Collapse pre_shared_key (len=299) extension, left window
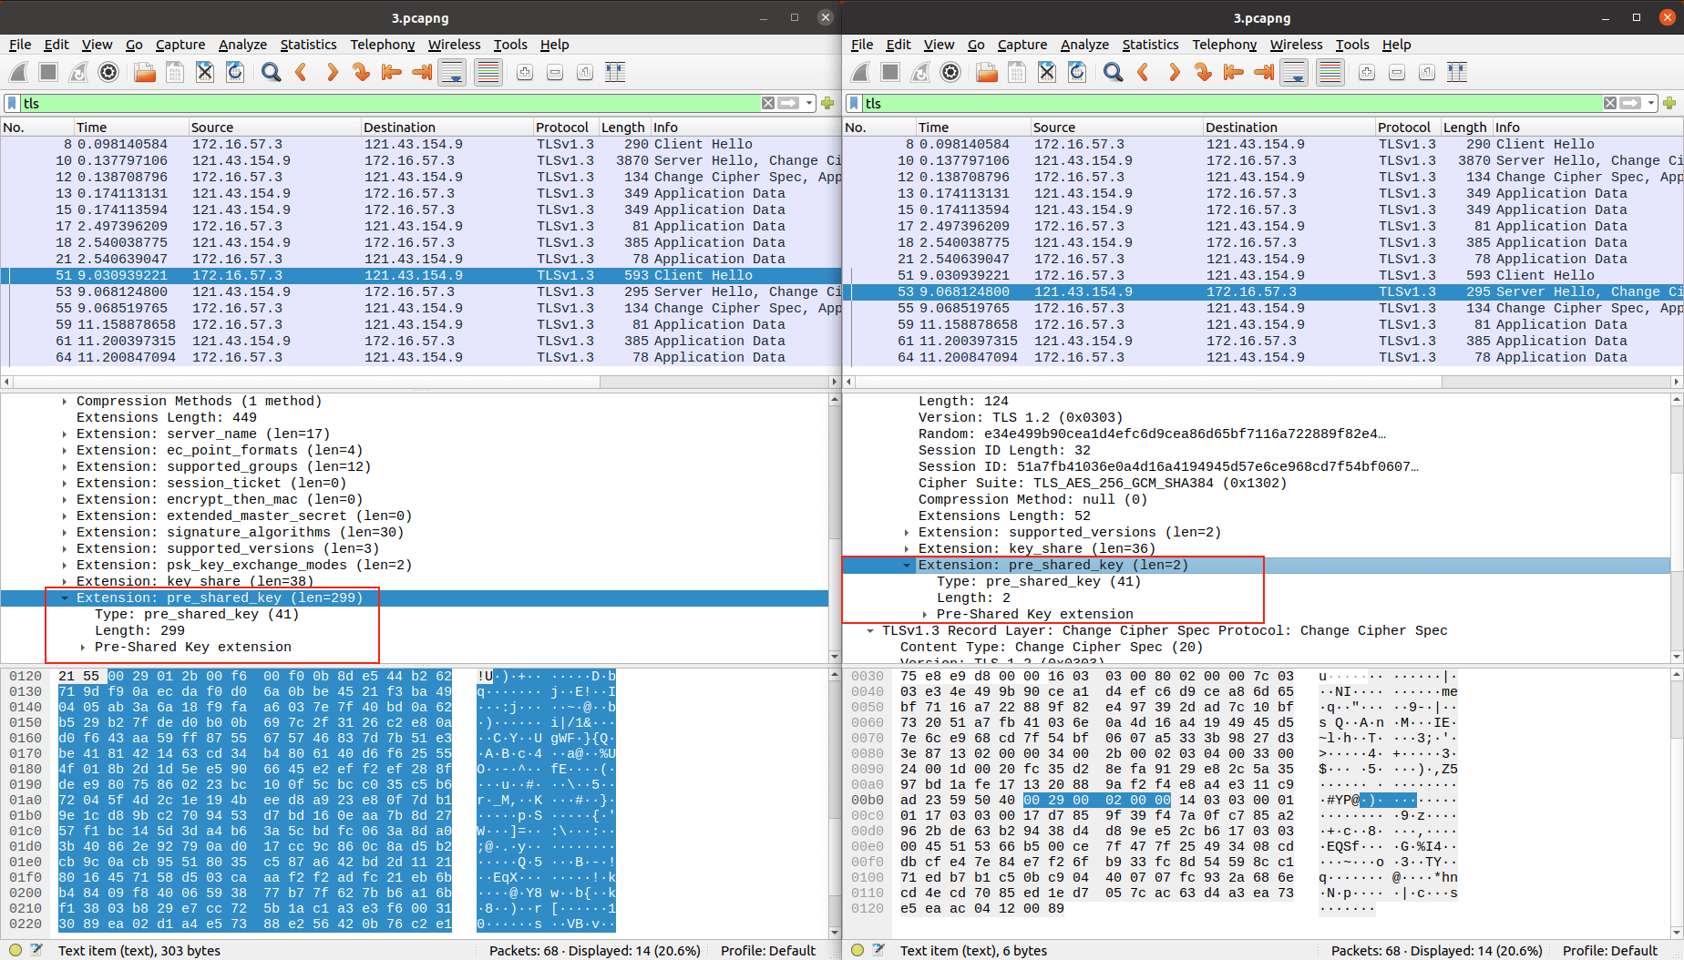1684x960 pixels. coord(64,598)
